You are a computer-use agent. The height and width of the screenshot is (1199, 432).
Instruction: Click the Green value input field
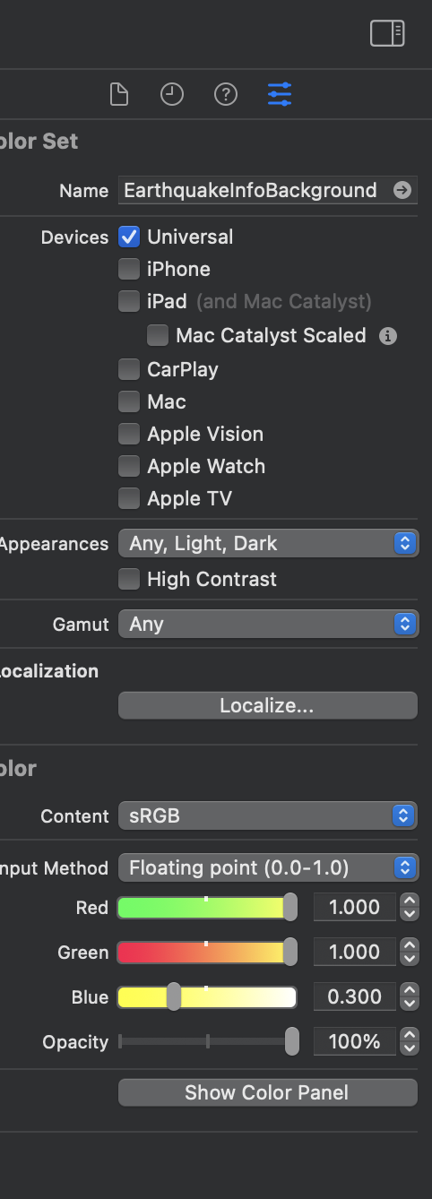(x=354, y=952)
